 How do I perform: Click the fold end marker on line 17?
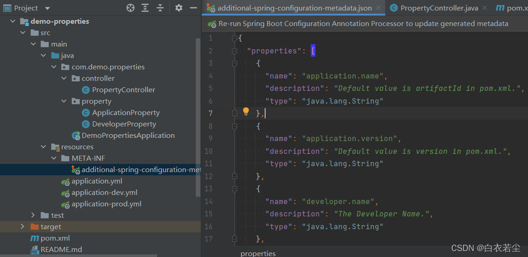tap(235, 239)
